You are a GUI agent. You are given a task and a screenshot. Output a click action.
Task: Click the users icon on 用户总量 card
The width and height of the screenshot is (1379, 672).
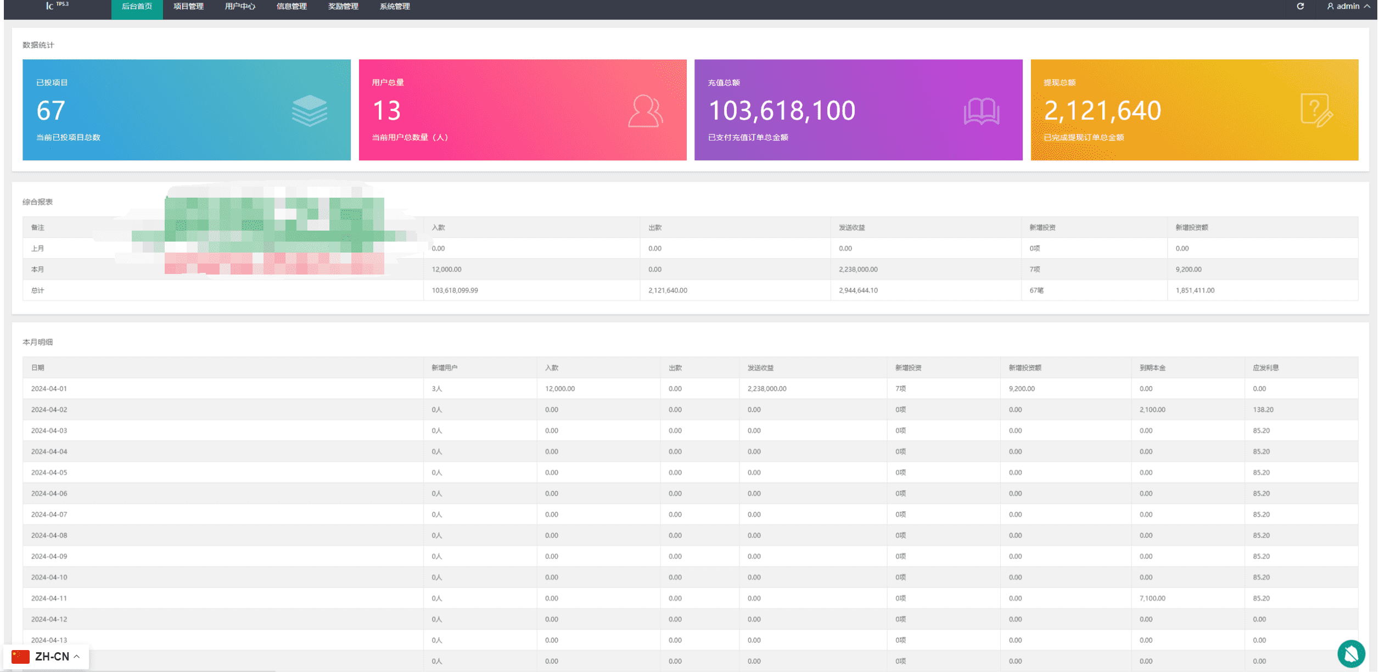[646, 111]
